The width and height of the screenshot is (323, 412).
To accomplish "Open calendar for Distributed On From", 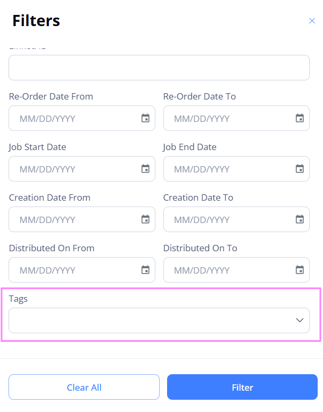I will (145, 270).
